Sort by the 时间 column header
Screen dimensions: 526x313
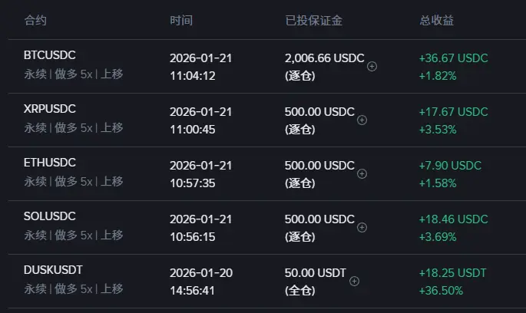[x=181, y=21]
